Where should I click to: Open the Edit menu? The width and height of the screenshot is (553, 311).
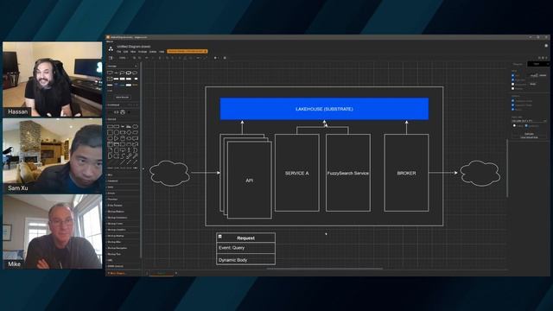pyautogui.click(x=125, y=52)
